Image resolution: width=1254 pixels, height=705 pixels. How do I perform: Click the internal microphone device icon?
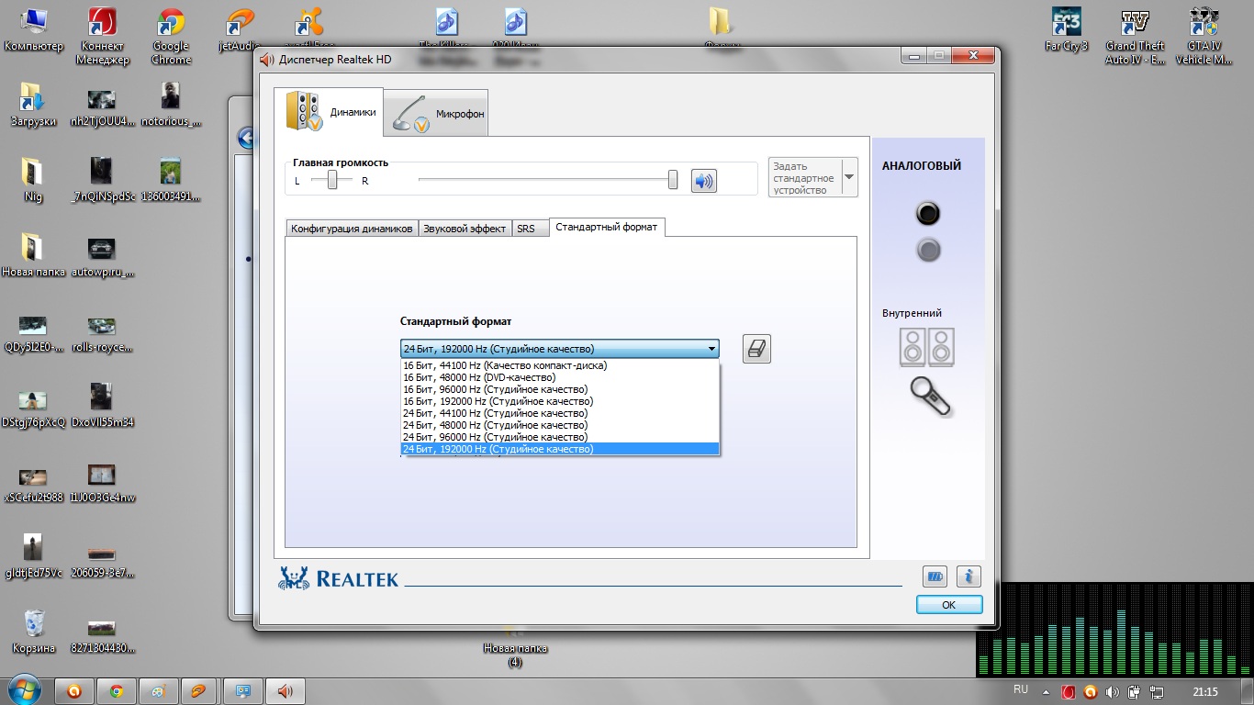pyautogui.click(x=929, y=397)
